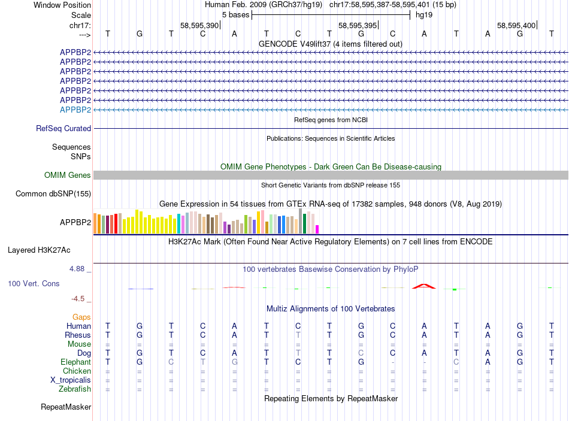Click the light-blue APPBP2 transcript arrow line
This screenshot has height=421, width=569.
pos(331,110)
